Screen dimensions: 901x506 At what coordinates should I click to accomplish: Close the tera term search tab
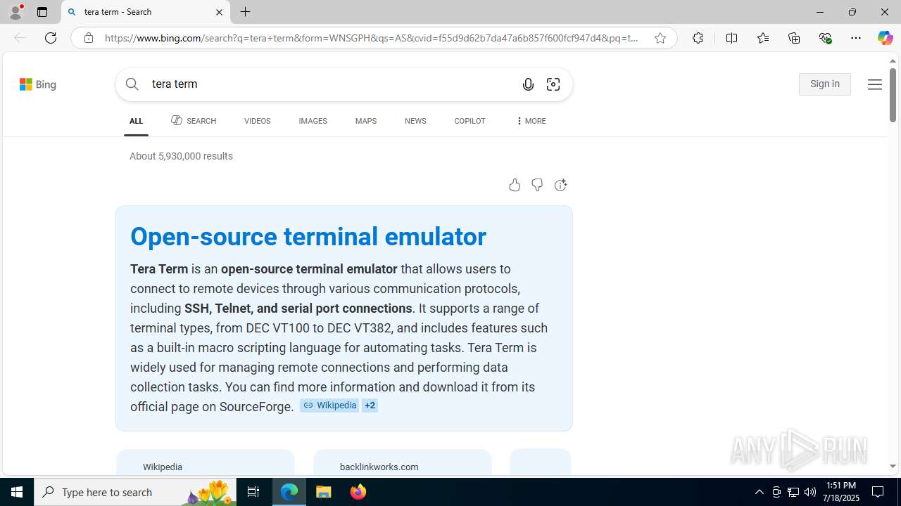click(219, 12)
